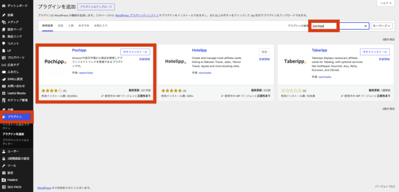Click the Upload Plugin button
Image resolution: width=399 pixels, height=192 pixels.
click(96, 7)
